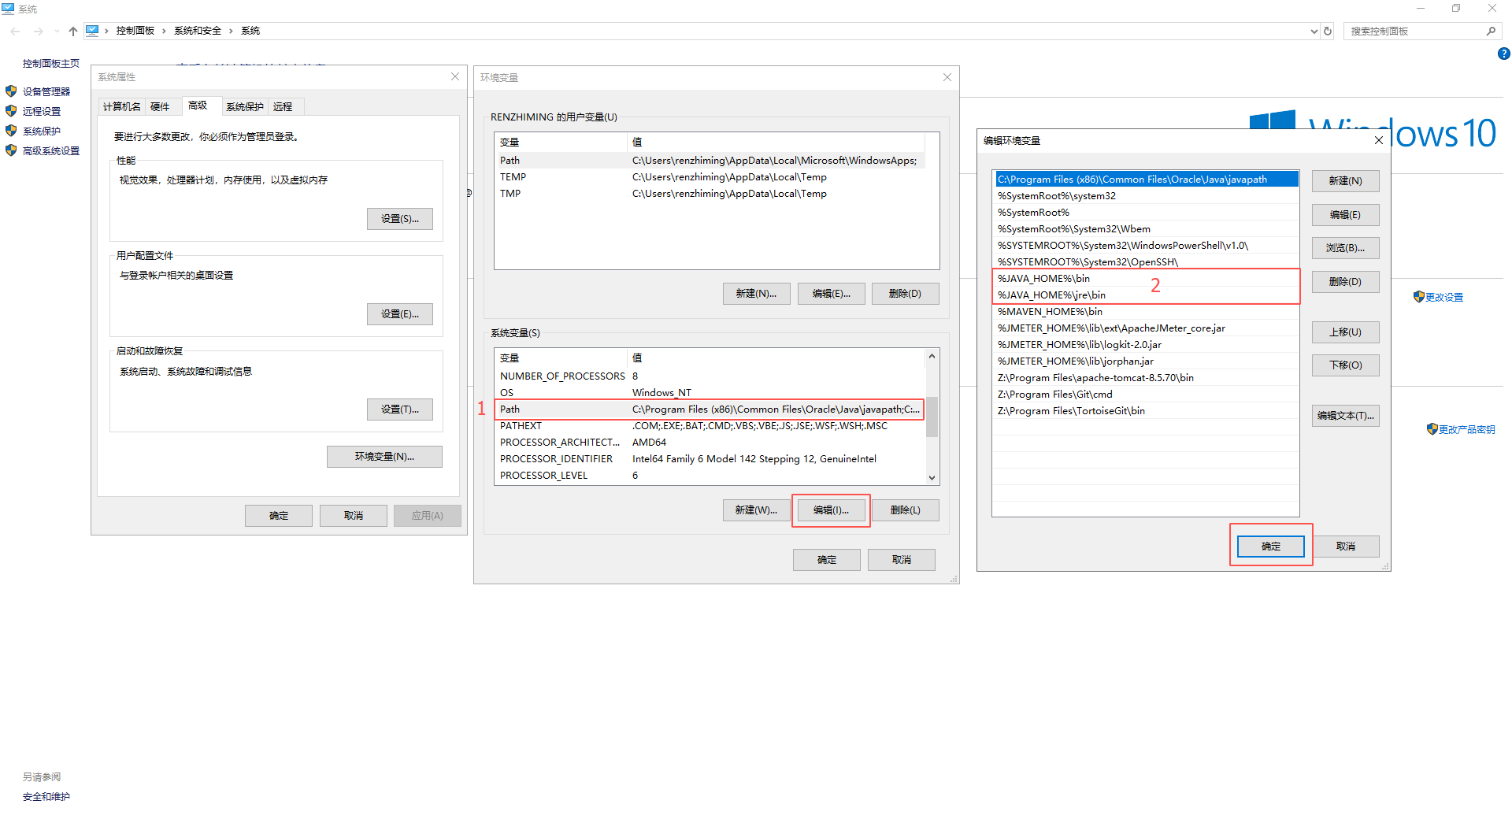Click the 上移(U) move up button
1512x819 pixels.
click(1345, 332)
